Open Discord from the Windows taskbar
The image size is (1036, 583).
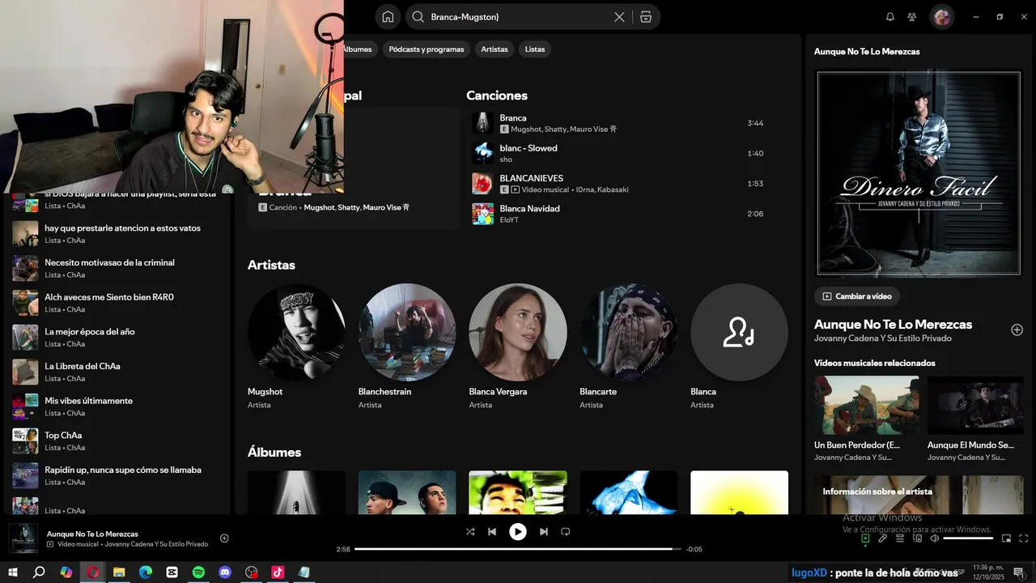click(x=225, y=572)
